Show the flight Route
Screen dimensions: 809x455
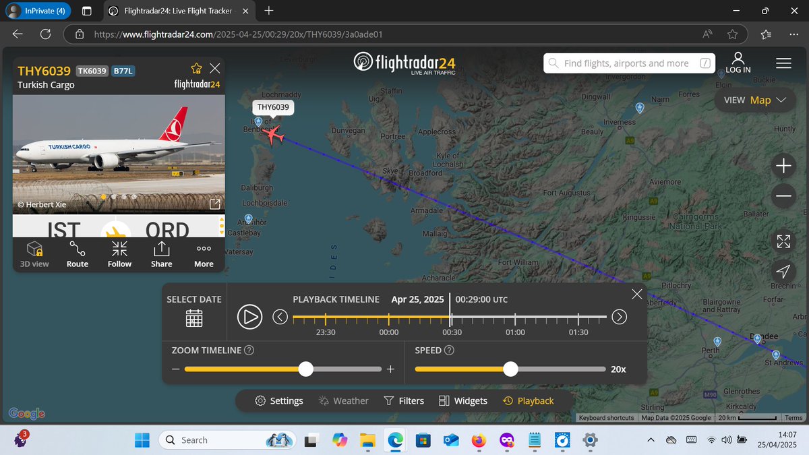pos(78,254)
